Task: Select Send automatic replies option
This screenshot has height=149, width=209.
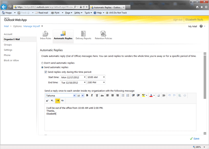Action: 42,67
